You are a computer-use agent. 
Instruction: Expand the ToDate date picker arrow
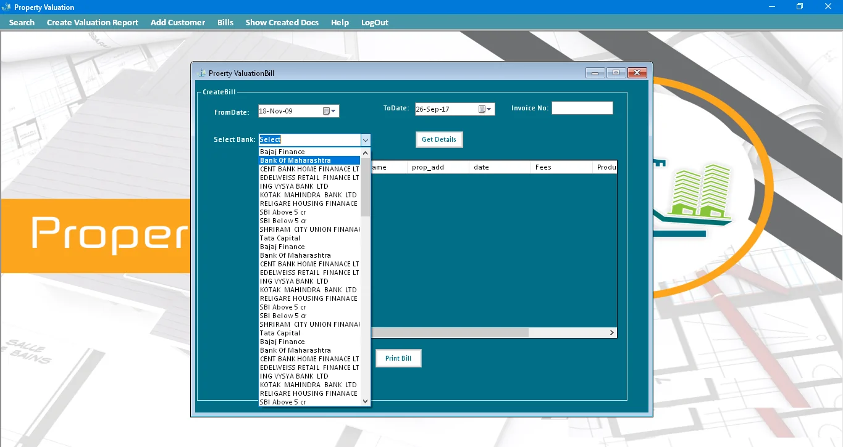490,109
